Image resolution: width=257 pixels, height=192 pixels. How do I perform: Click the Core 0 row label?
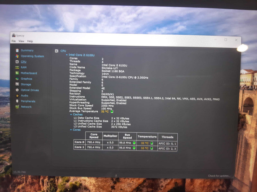point(79,142)
